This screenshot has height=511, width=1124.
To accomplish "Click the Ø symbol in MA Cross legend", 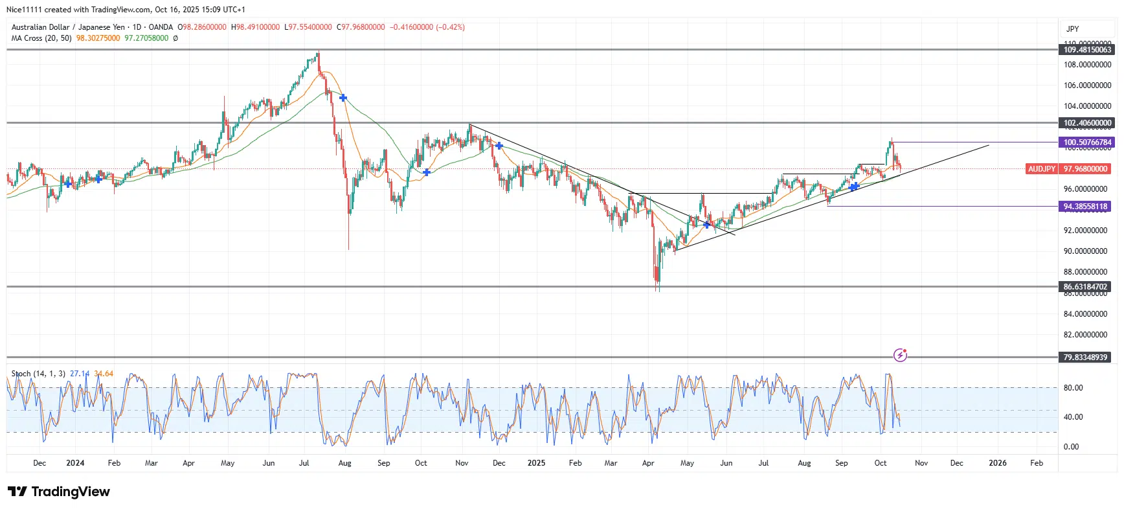I will point(175,38).
